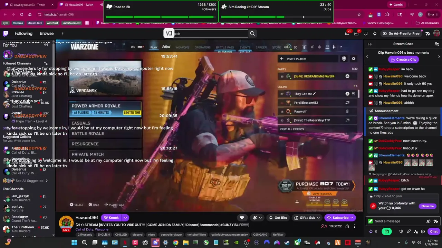Open the Twitch inbox with 2 badge

click(356, 33)
